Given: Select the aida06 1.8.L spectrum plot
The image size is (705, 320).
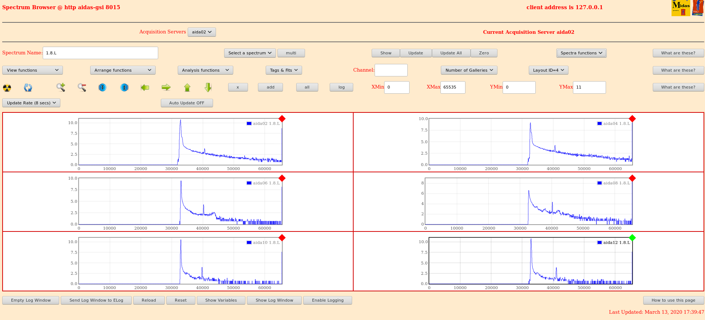Looking at the screenshot, I should click(x=180, y=201).
